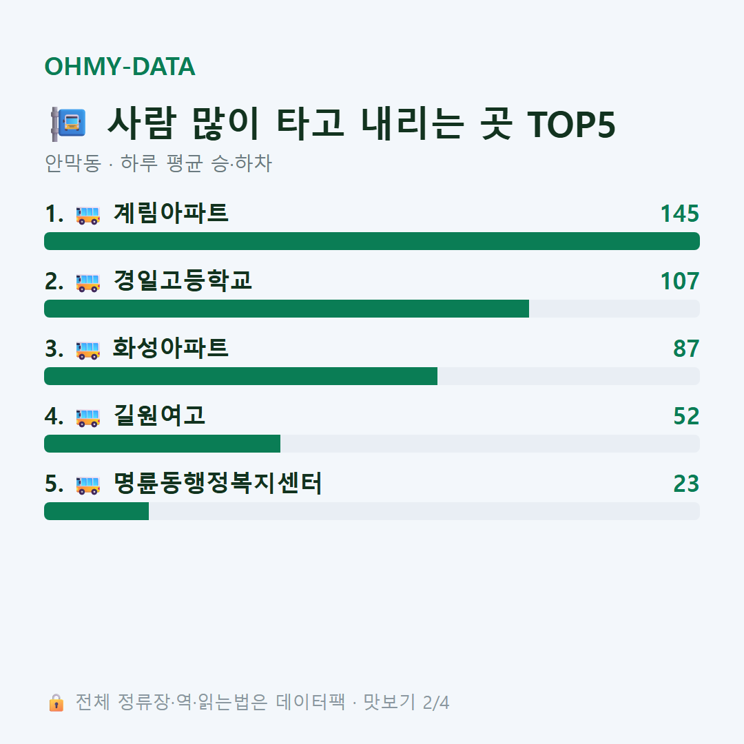
Task: Click the 사람 많이 타고 내리는 곳 TOP5 heading
Action: point(362,124)
